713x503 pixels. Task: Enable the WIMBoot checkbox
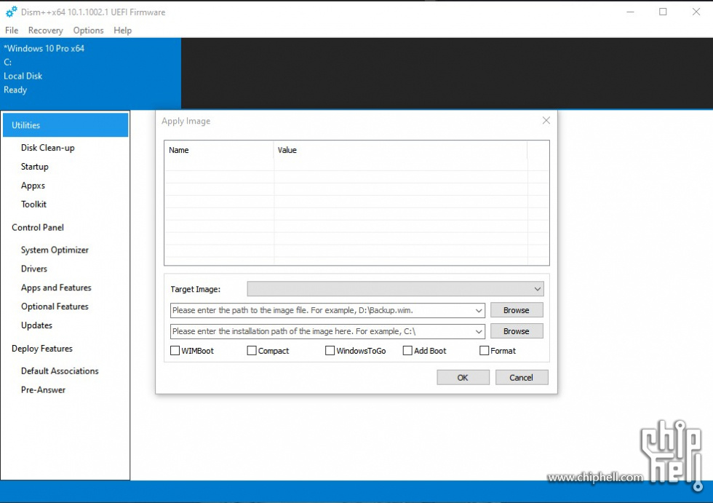(175, 351)
